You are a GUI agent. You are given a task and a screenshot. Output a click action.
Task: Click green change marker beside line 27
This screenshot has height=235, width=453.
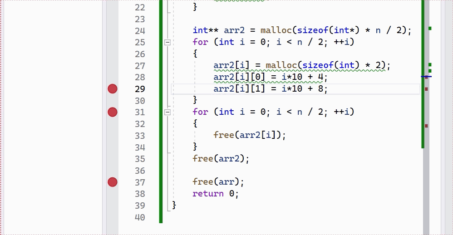click(x=430, y=65)
